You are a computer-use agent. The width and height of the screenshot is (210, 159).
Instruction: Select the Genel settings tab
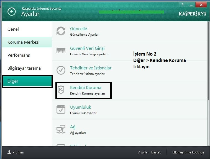click(27, 29)
